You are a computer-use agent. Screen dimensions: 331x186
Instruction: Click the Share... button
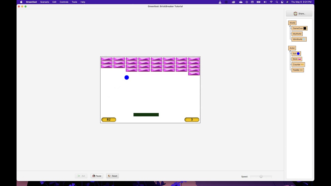(x=299, y=14)
